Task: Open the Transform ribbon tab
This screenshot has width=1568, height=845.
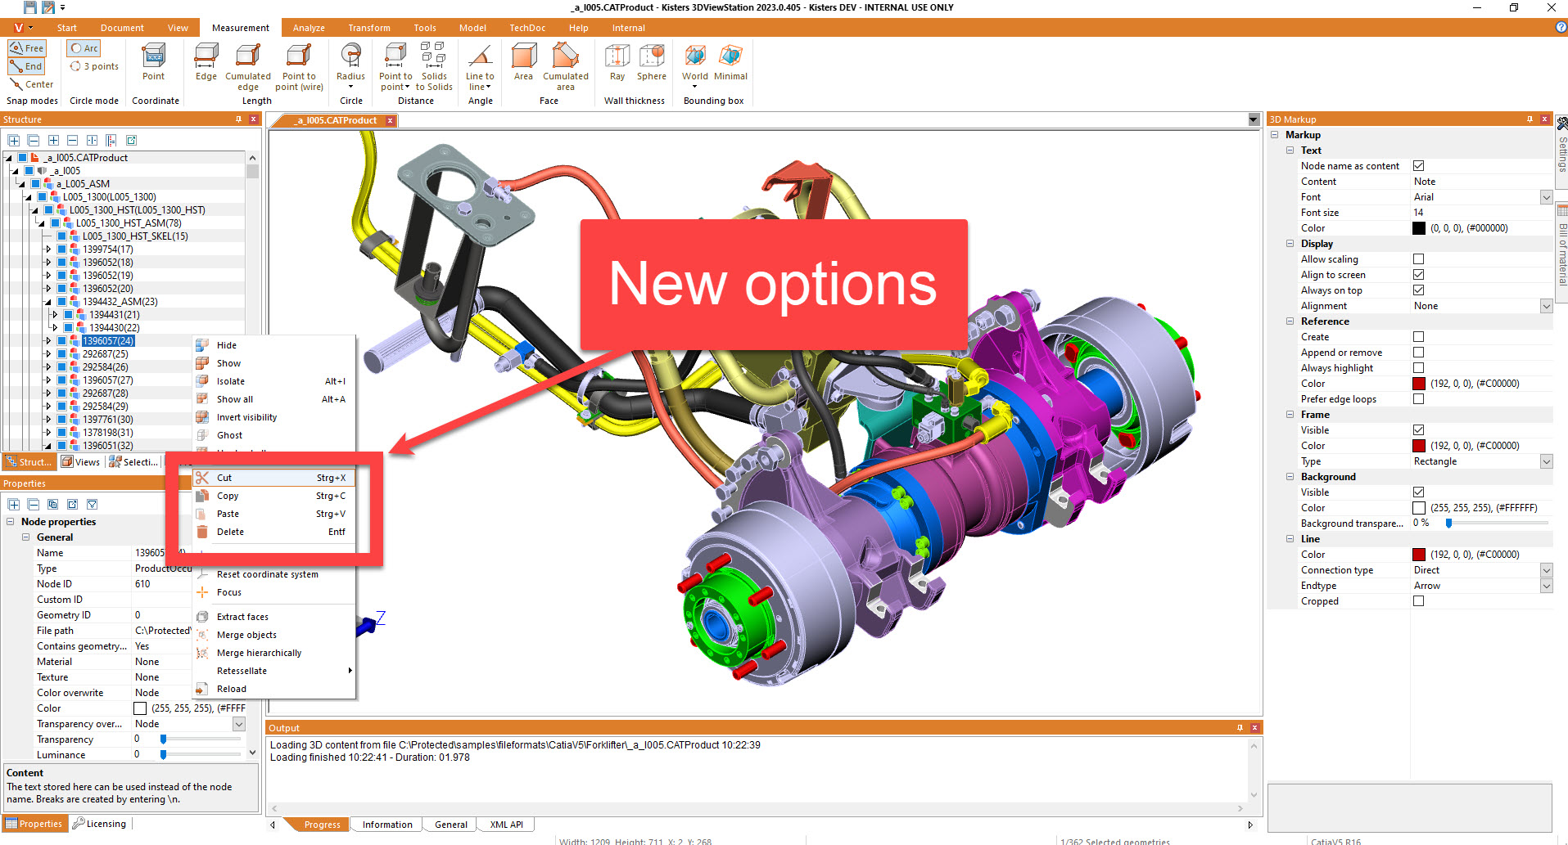Action: click(369, 28)
